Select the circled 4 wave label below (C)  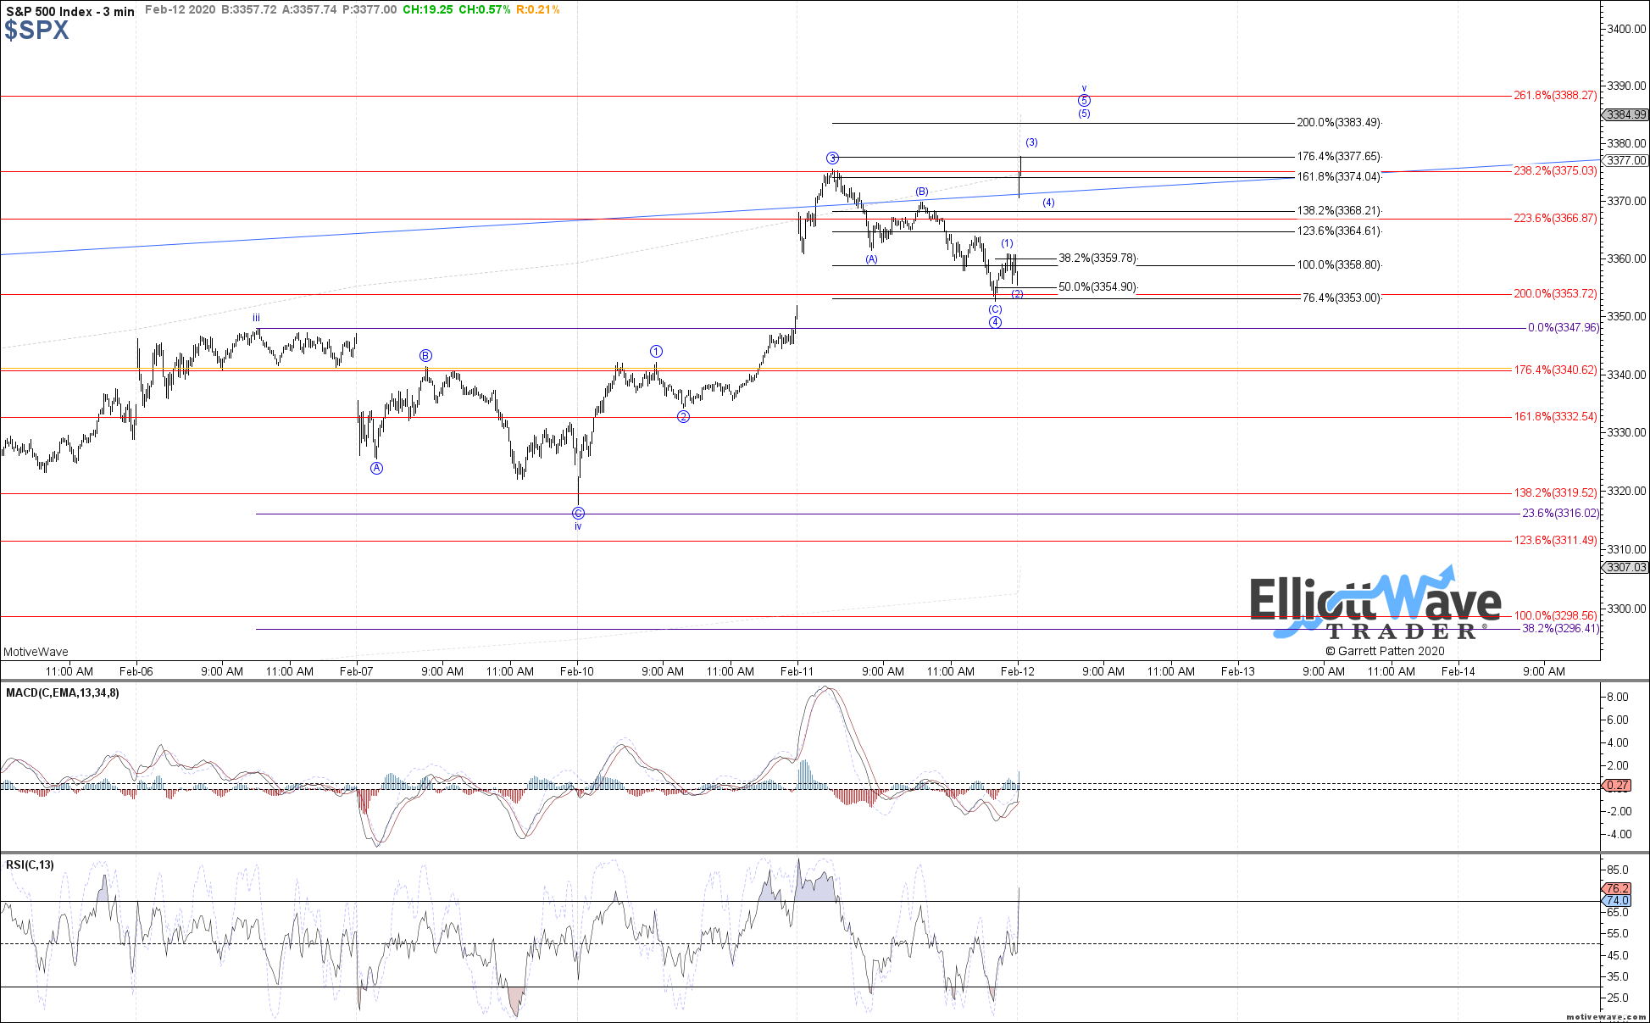coord(995,322)
